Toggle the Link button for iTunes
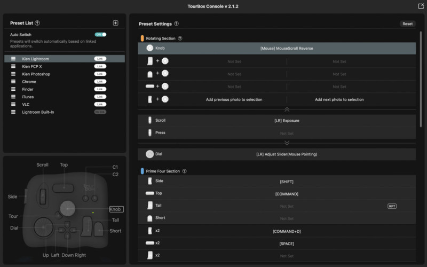Screen dimensions: 427x267 coord(100,97)
